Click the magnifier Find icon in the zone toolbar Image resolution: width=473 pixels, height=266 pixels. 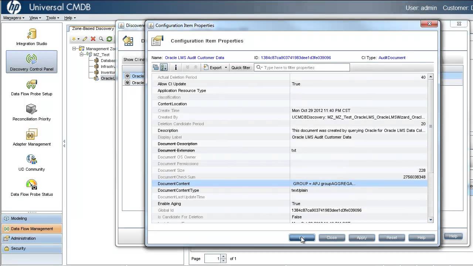click(101, 39)
